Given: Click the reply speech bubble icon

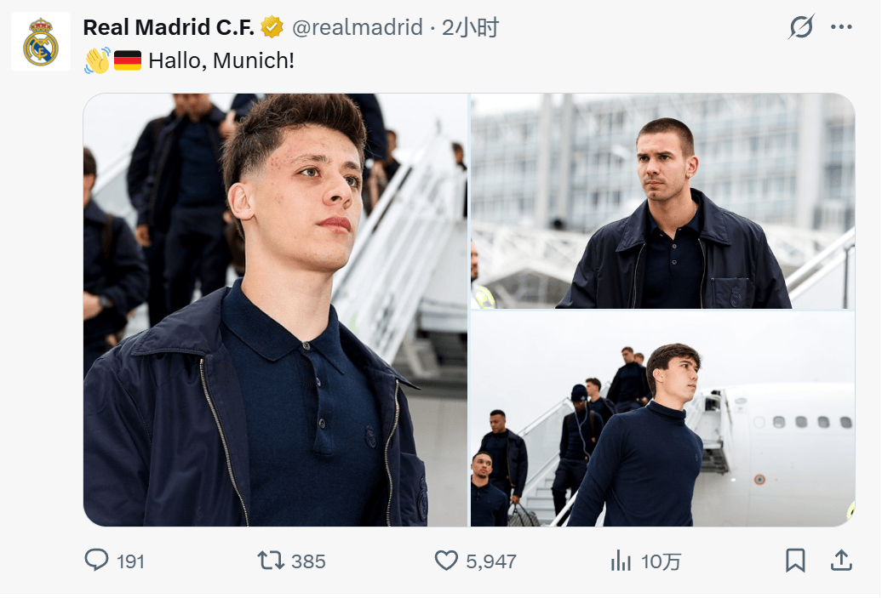Looking at the screenshot, I should (x=97, y=561).
